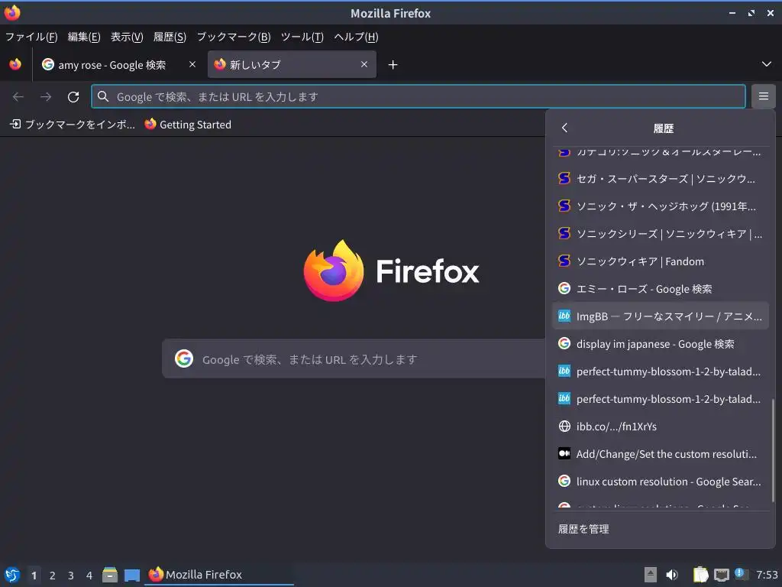
Task: Open the file manager taskbar icon
Action: 110,575
